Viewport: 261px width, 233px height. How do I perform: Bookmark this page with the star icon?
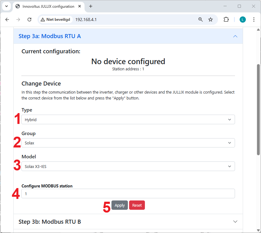[x=211, y=20]
